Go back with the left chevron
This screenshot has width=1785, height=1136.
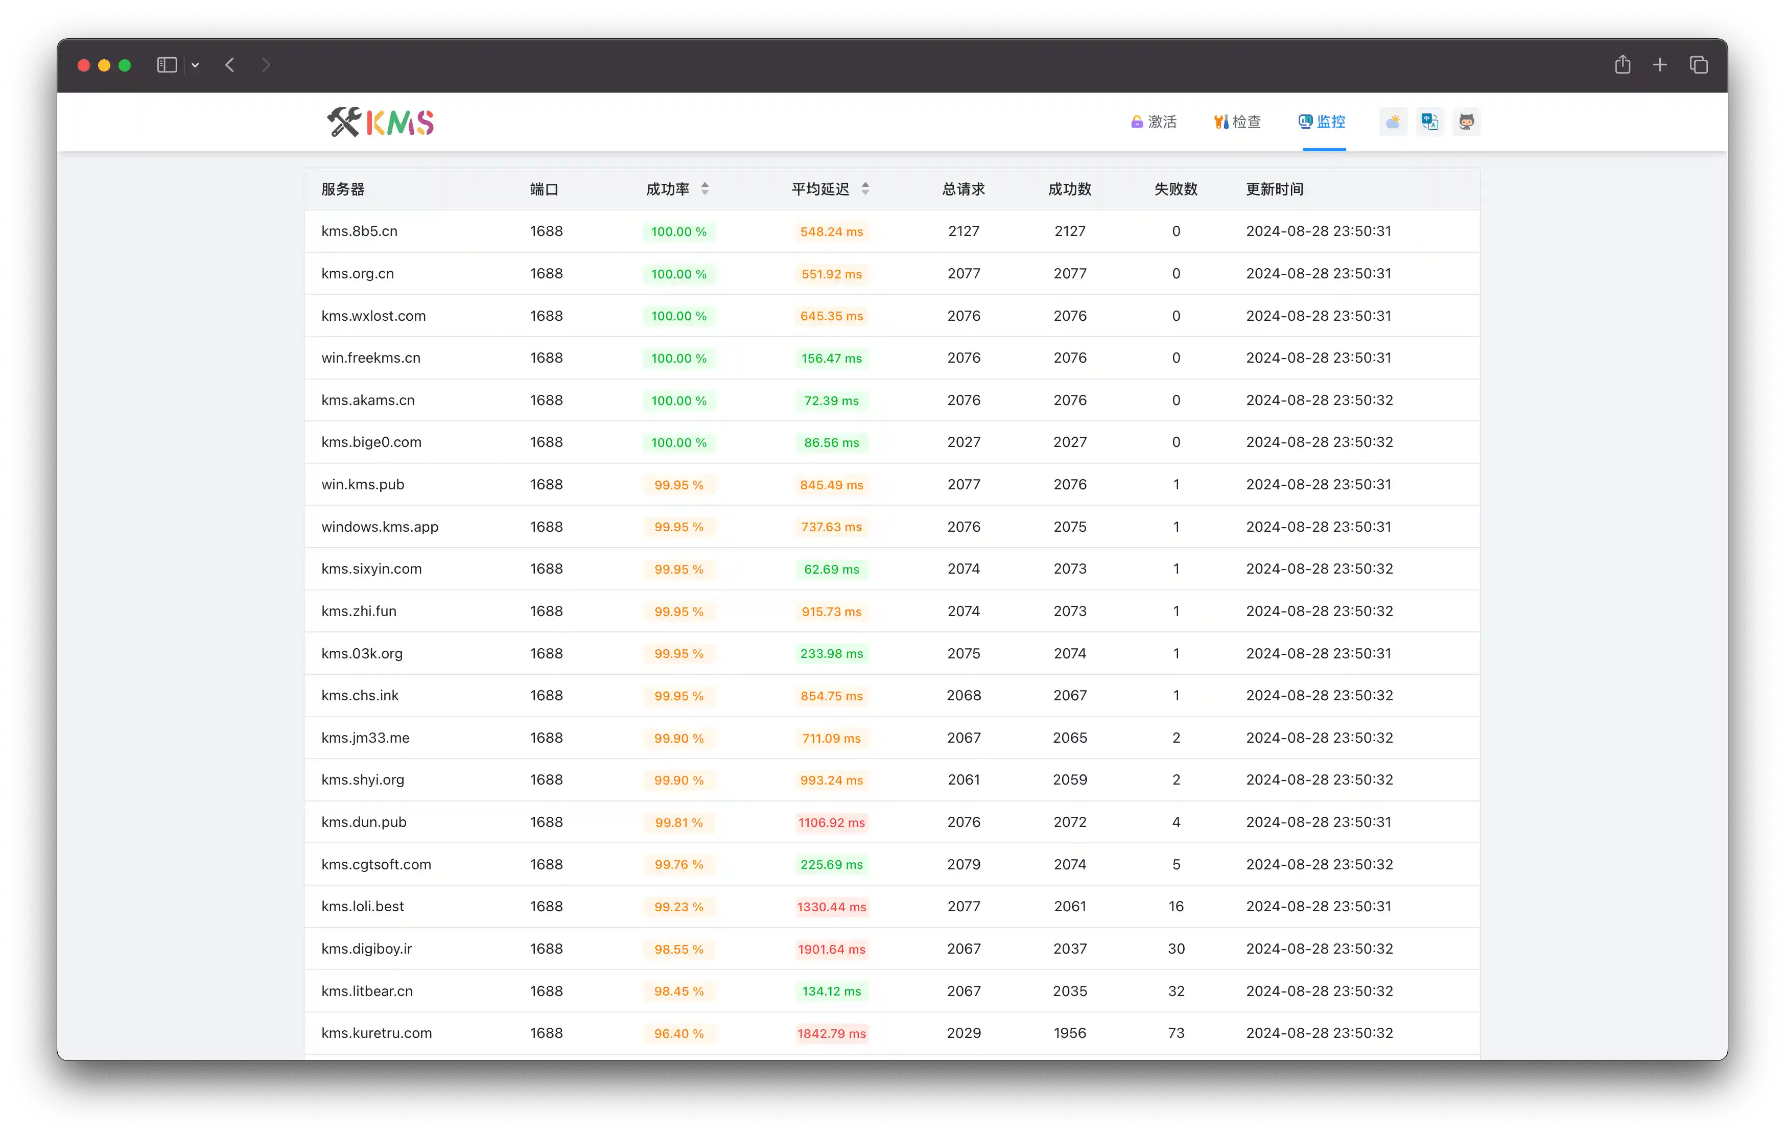(230, 65)
